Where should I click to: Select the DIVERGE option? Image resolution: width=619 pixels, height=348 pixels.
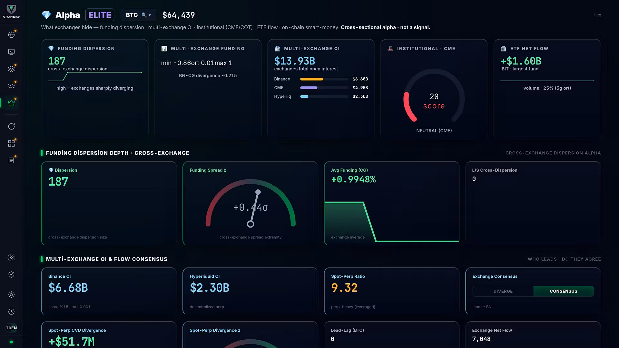pyautogui.click(x=503, y=291)
